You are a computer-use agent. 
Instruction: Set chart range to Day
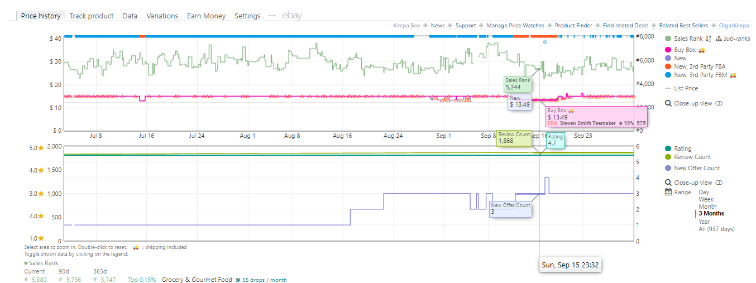point(704,192)
